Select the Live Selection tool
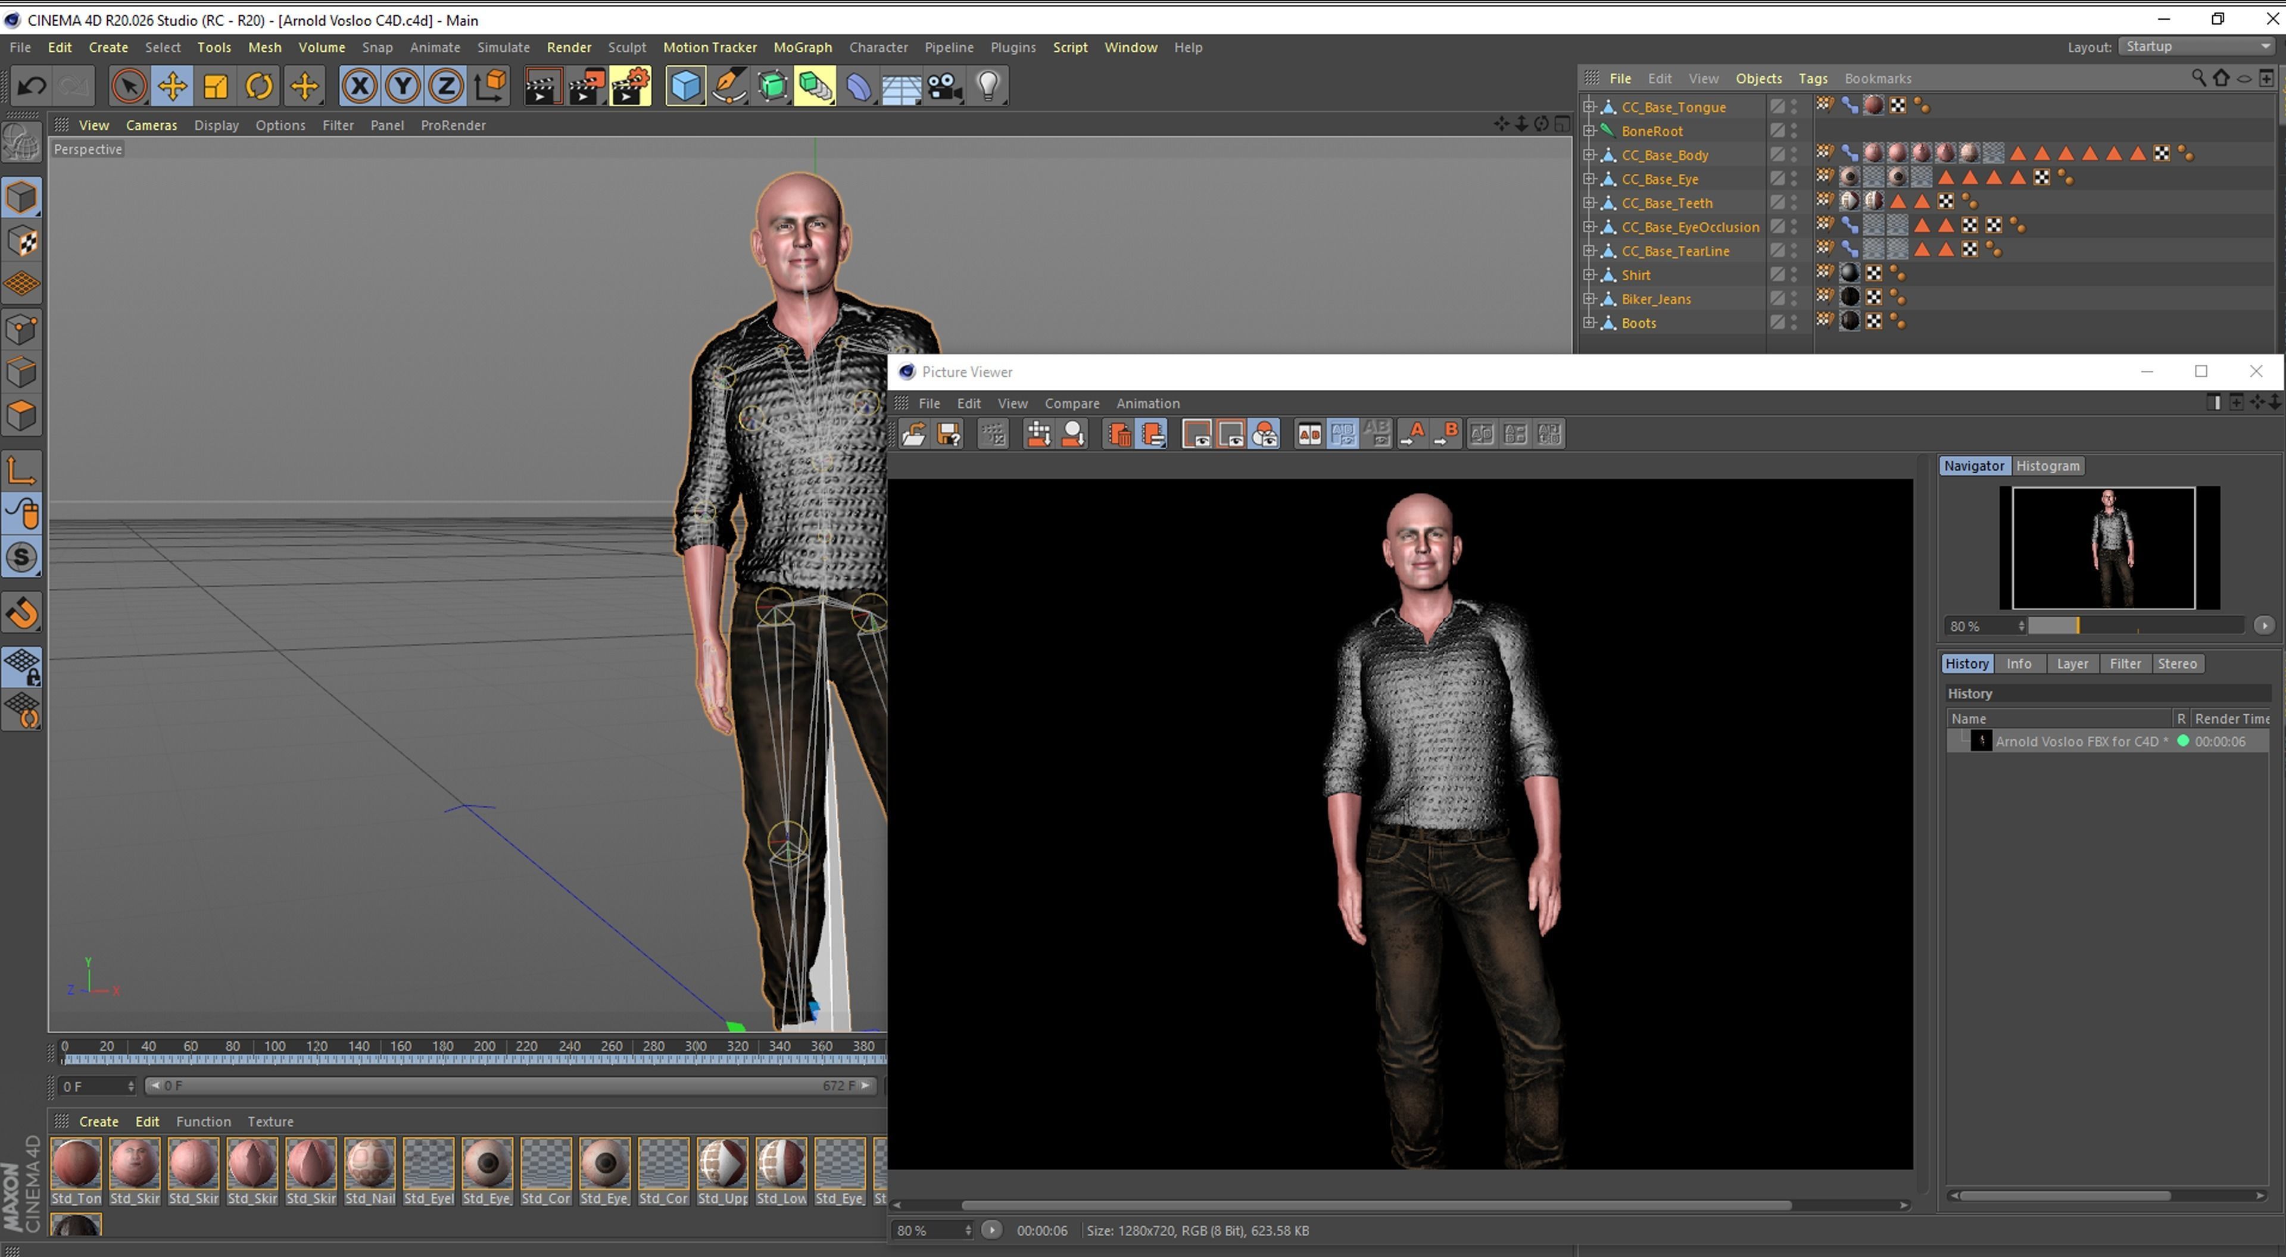Screen dimensions: 2286x1257 [x=129, y=86]
